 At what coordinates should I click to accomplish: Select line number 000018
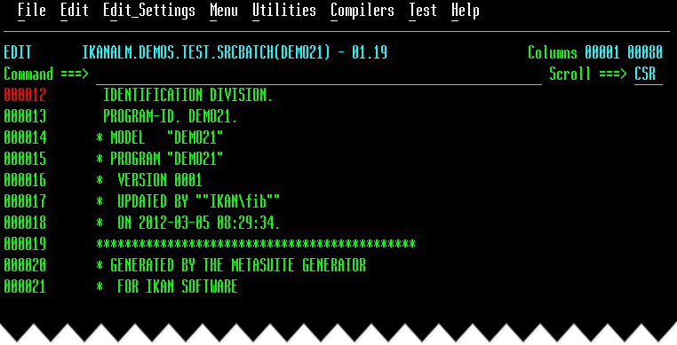(x=25, y=223)
